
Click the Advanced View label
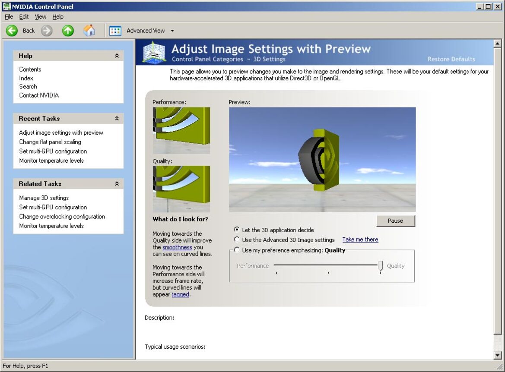point(146,31)
